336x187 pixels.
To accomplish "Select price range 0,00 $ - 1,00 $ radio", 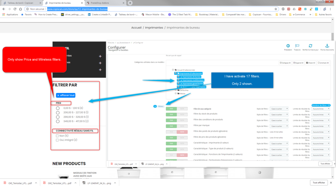I will click(58, 108).
